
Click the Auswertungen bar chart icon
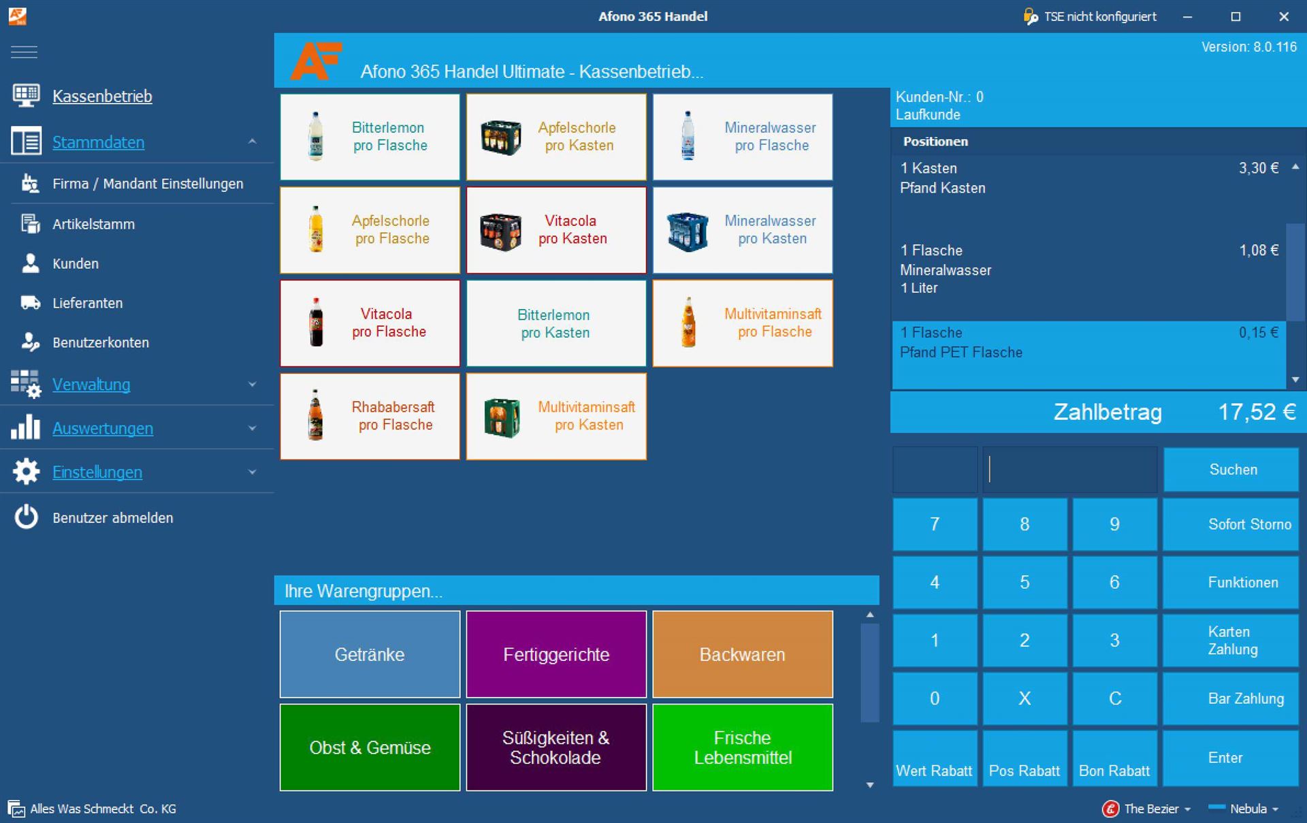[26, 427]
